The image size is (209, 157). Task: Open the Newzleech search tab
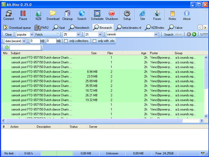point(79,27)
